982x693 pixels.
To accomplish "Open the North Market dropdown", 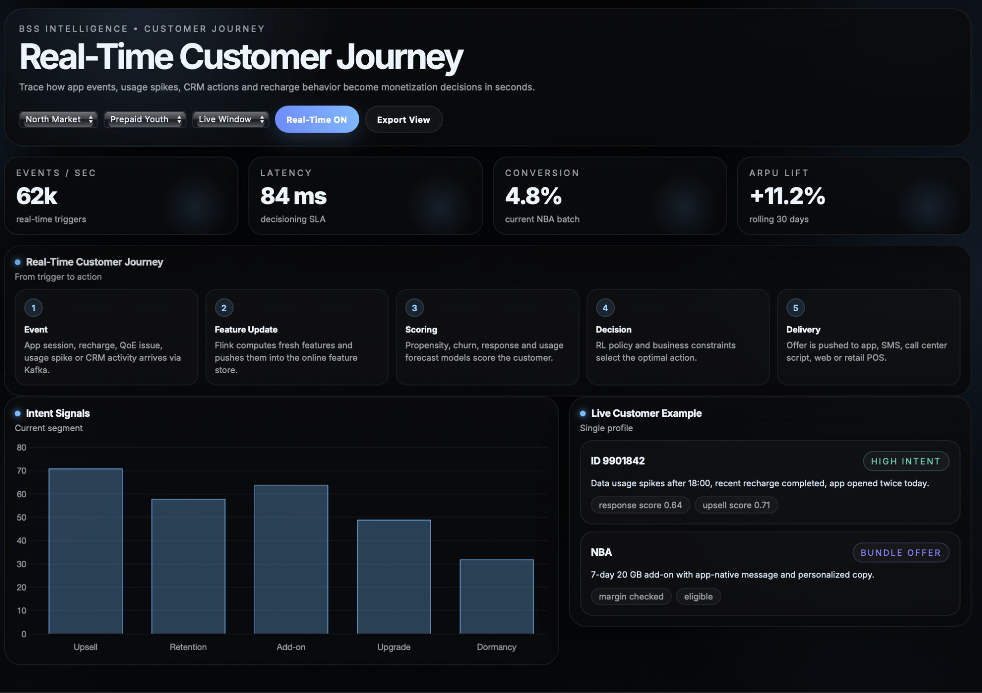I will [x=58, y=119].
